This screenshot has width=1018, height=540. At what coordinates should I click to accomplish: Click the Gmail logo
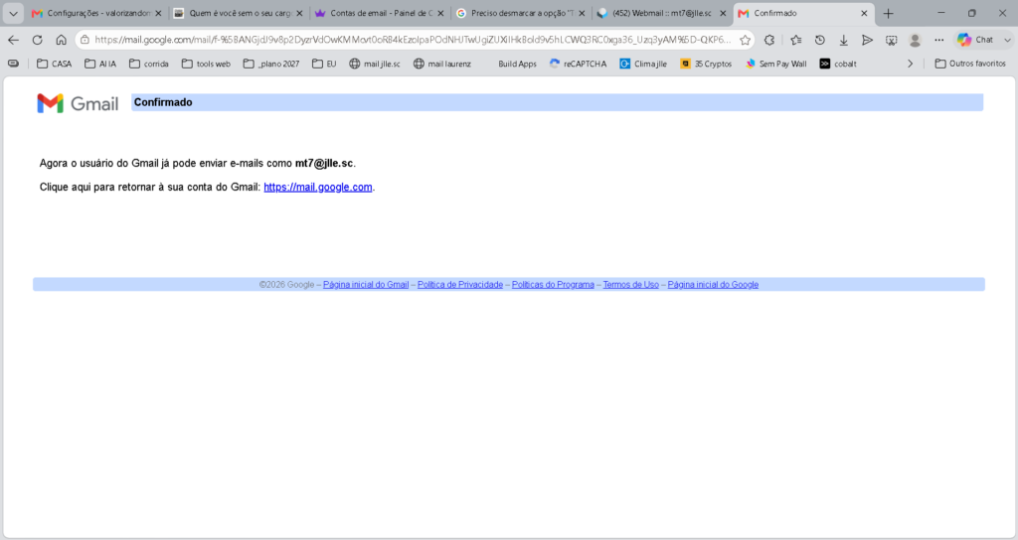[x=78, y=103]
